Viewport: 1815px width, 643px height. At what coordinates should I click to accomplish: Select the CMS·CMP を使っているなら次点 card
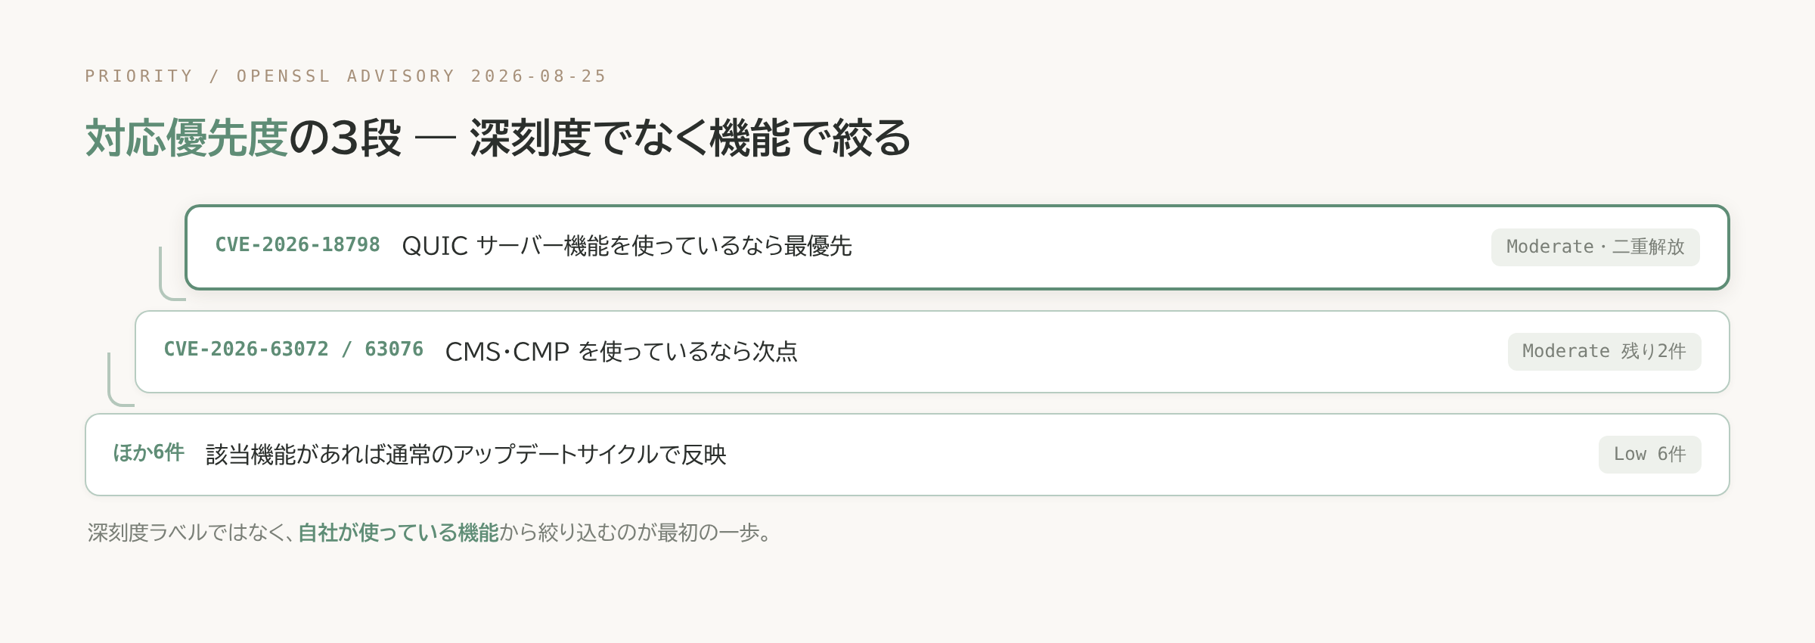(x=932, y=352)
